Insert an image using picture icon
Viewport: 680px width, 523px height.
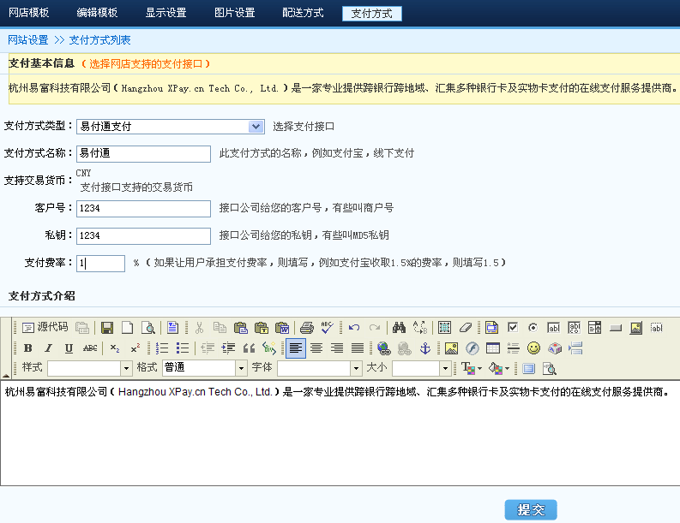(x=451, y=348)
